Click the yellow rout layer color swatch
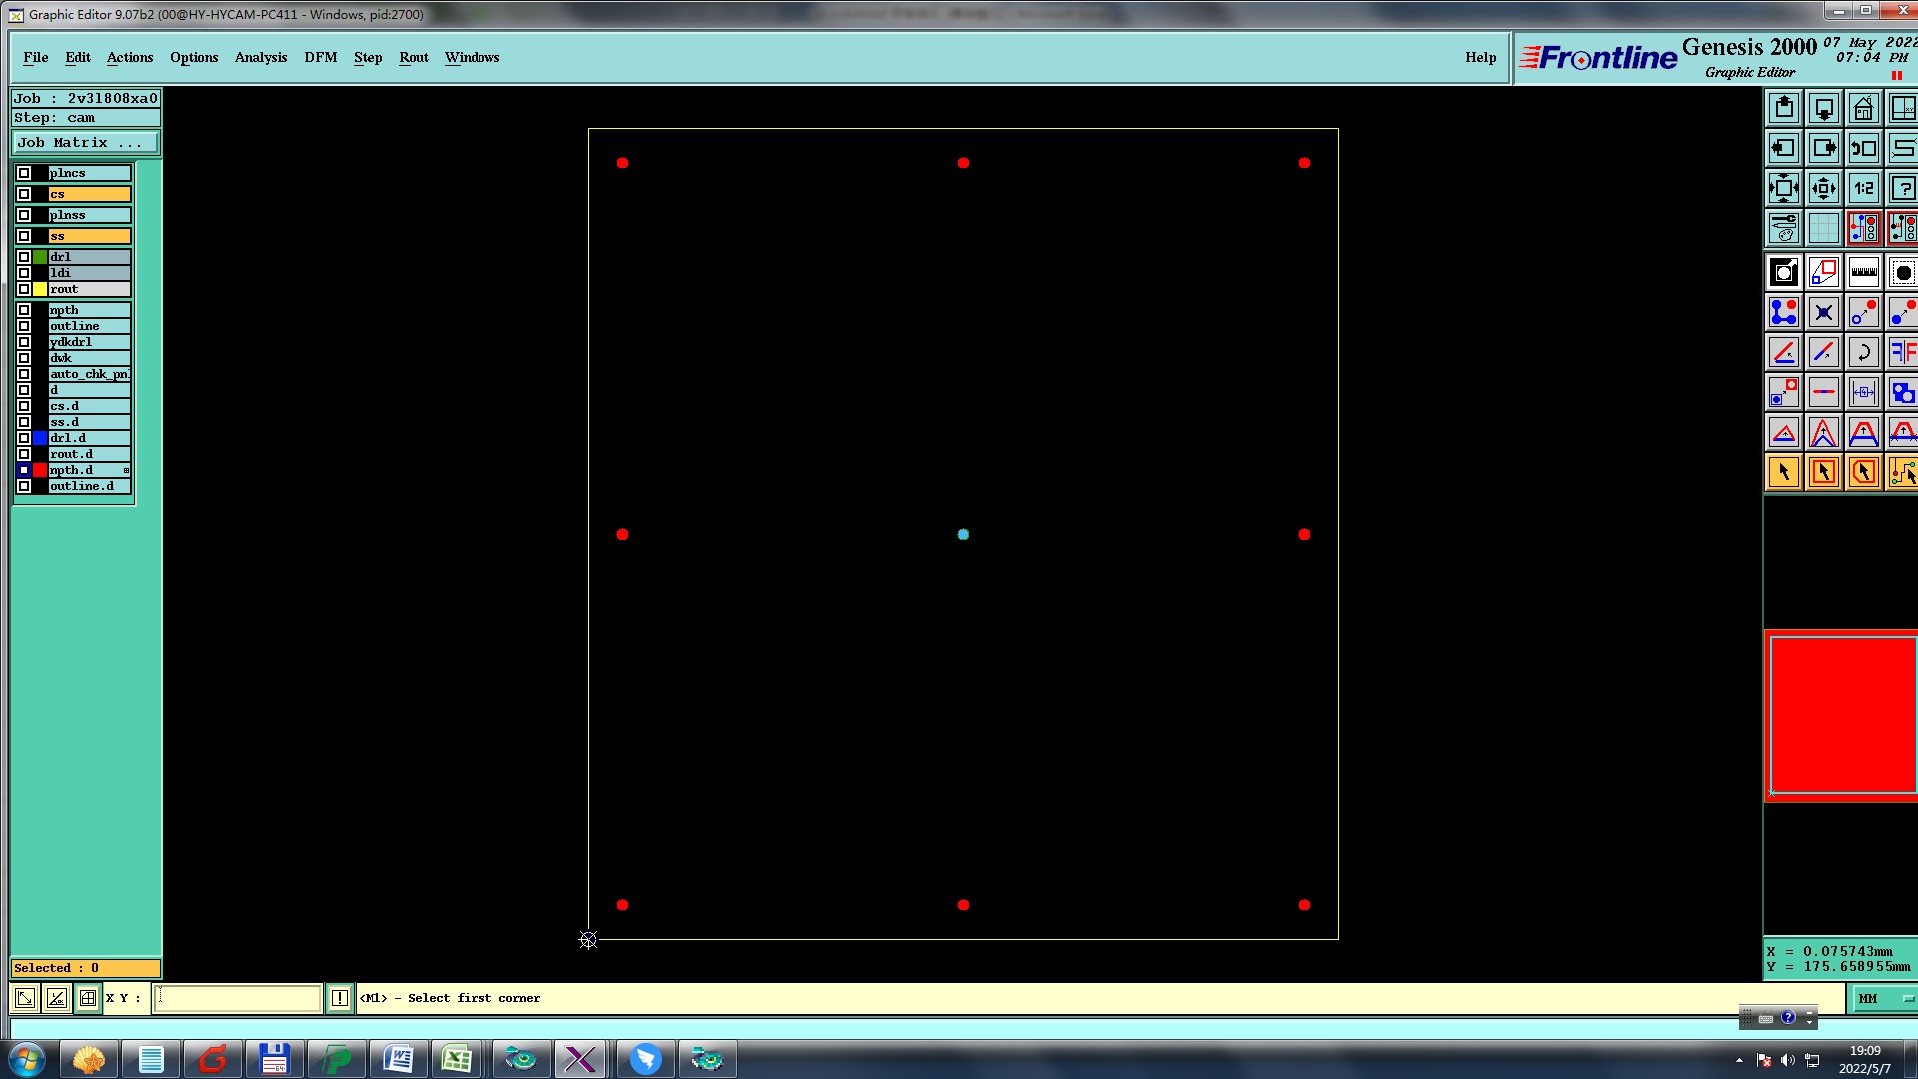Screen dimensions: 1918x1079 click(40, 289)
